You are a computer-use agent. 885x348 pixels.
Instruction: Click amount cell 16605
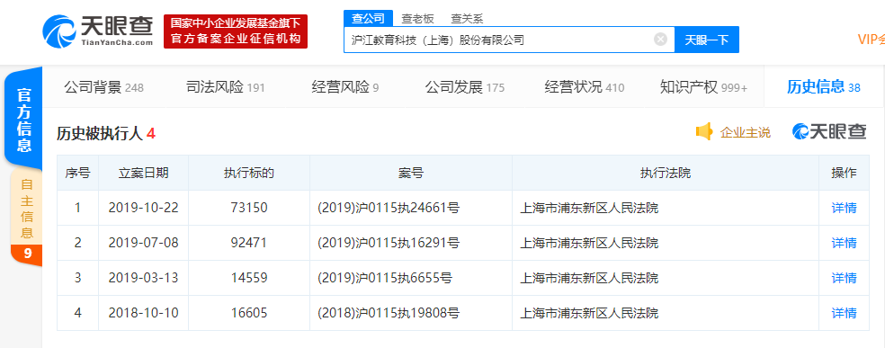coord(249,312)
